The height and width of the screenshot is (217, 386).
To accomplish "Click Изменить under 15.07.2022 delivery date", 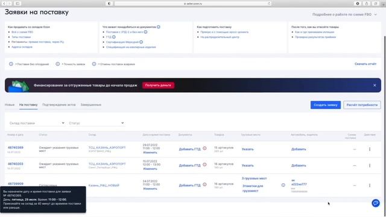I will pos(150,169).
